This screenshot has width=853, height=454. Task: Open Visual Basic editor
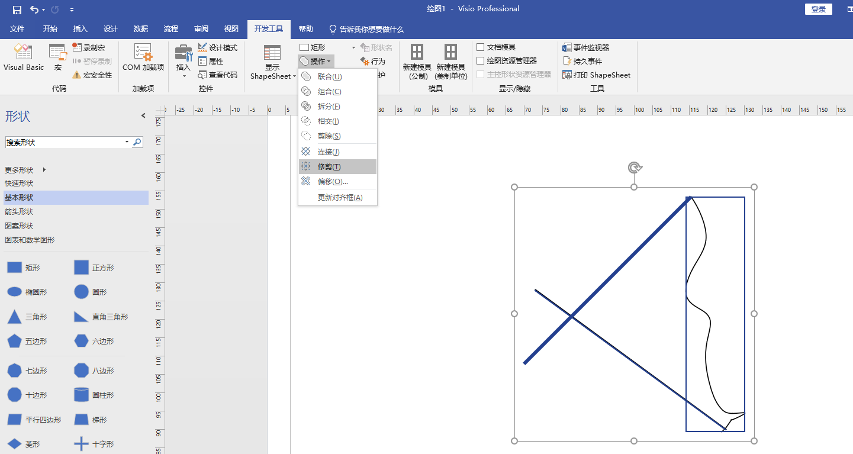click(x=24, y=58)
